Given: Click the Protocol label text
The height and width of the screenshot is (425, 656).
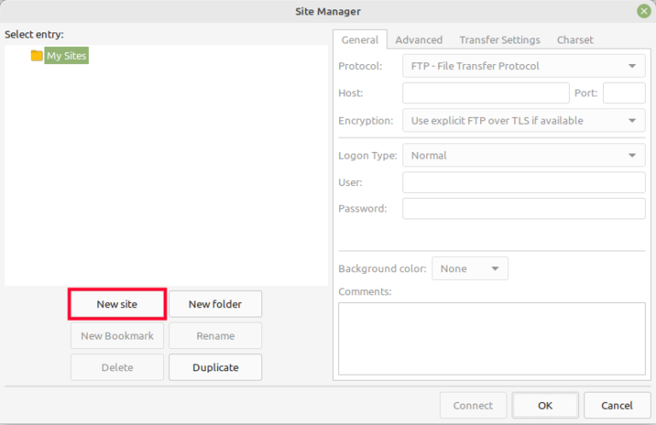Looking at the screenshot, I should click(x=360, y=66).
